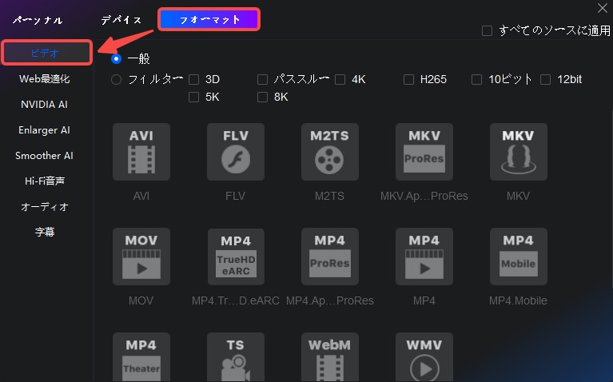Image resolution: width=613 pixels, height=382 pixels.
Task: Click the AVI label under its icon
Action: (x=141, y=196)
